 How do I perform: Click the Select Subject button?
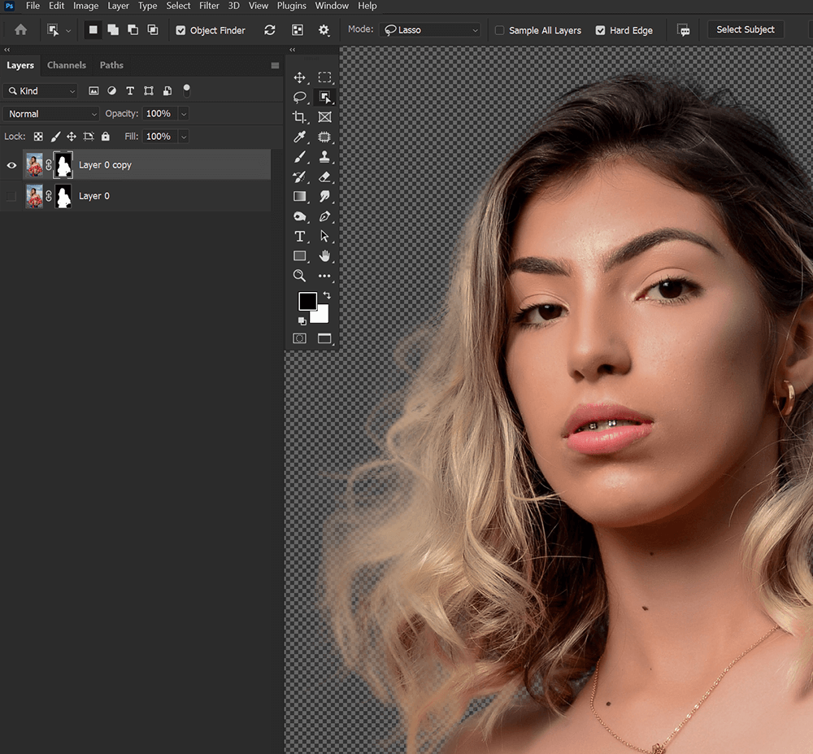click(745, 30)
